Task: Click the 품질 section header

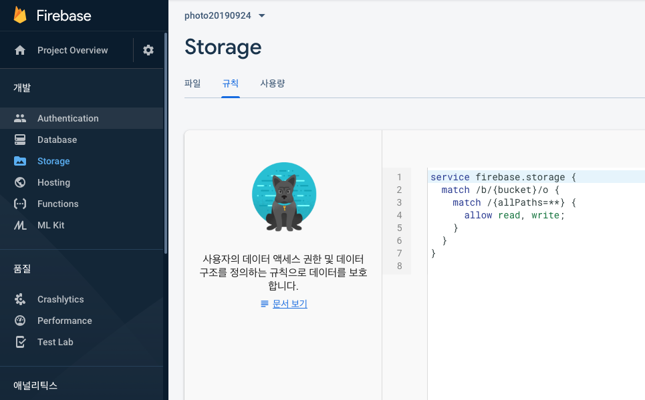Action: (22, 269)
